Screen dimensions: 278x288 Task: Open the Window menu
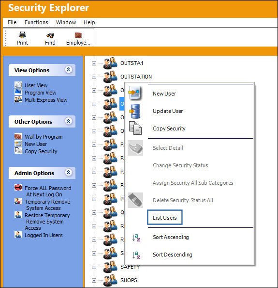(x=66, y=22)
